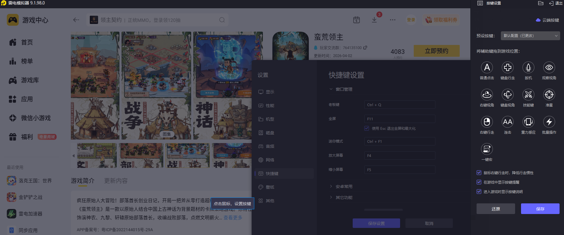This screenshot has height=235, width=564.
Task: Toggle 鼠标右键行走时降低行走惯性 checkbox
Action: coord(479,173)
